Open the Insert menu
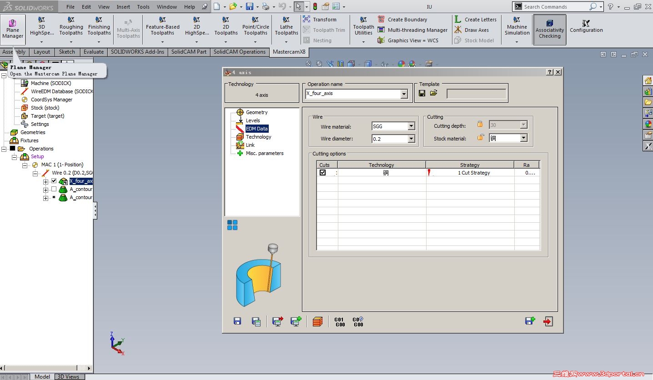653x380 pixels. coord(123,7)
